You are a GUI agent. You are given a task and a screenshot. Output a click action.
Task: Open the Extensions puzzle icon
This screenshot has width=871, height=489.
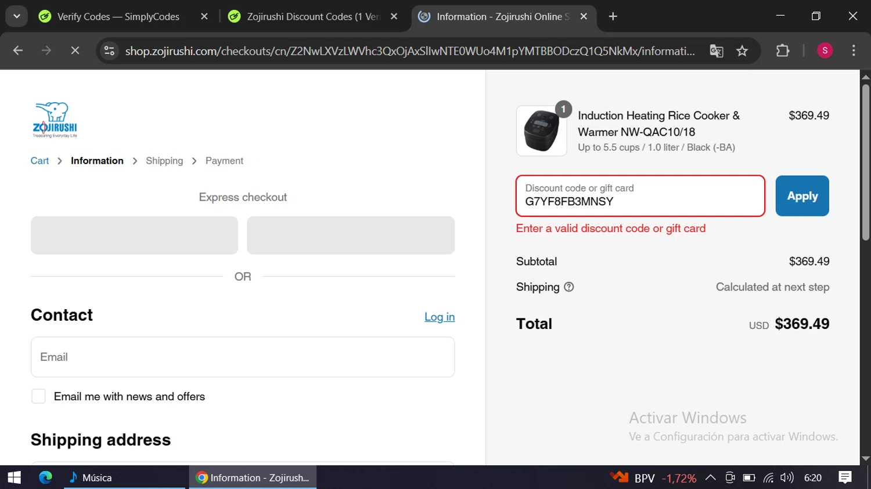pyautogui.click(x=783, y=51)
